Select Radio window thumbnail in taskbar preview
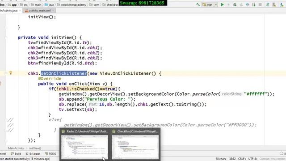The image size is (286, 161). pos(84,147)
